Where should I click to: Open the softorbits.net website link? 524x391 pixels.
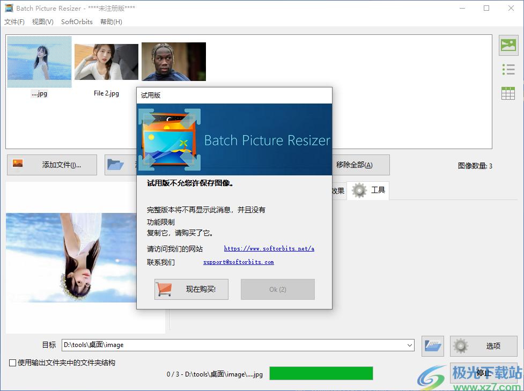pyautogui.click(x=269, y=249)
